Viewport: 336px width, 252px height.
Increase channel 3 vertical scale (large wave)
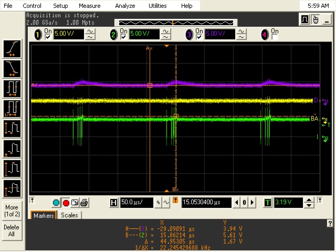pos(241,31)
